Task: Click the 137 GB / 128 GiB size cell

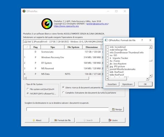Action: click(x=93, y=52)
